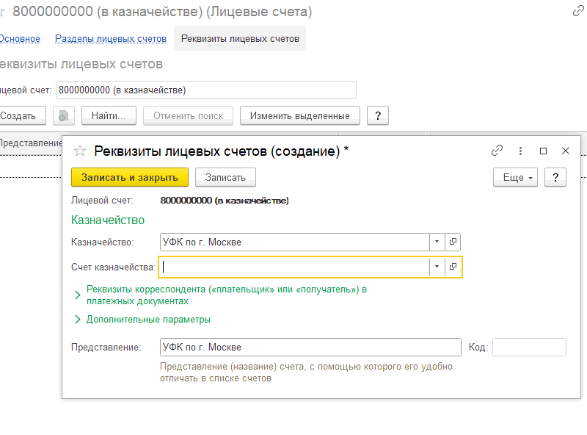
Task: Click the bold Лицевой счет value text
Action: point(225,201)
